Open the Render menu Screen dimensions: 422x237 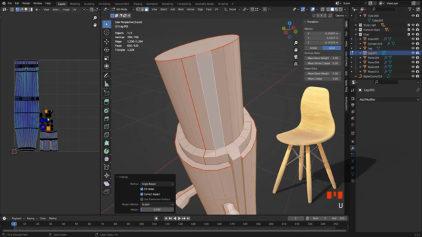click(x=26, y=3)
